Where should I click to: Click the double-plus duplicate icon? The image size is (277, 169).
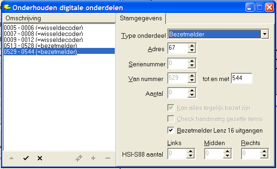pos(79,158)
